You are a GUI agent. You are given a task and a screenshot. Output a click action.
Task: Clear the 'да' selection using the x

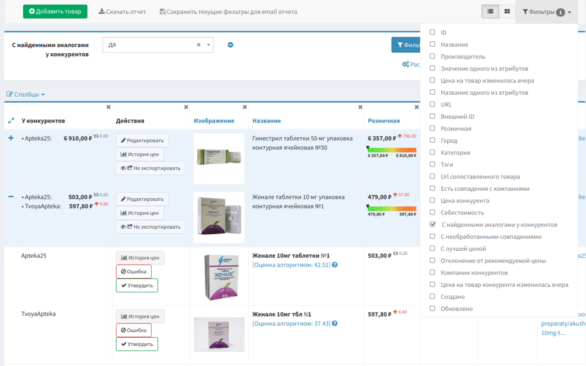(199, 45)
